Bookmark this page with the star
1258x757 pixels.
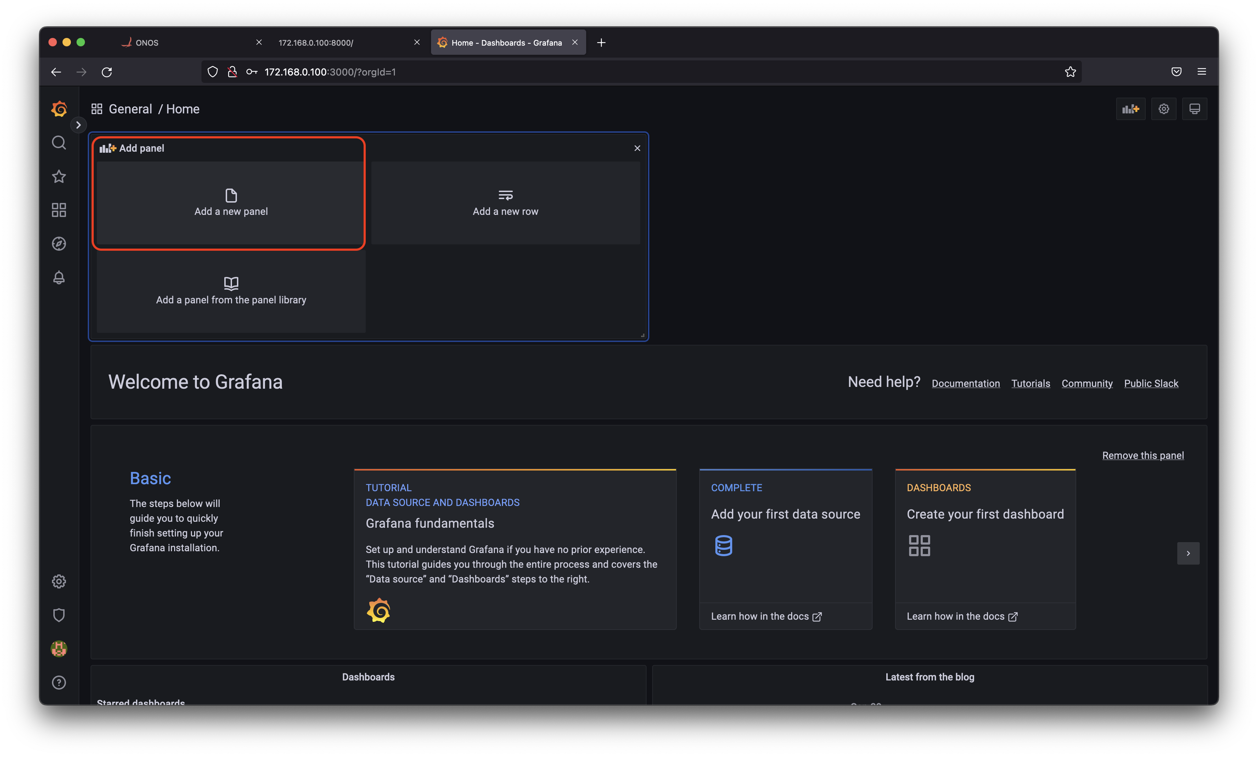pos(1070,72)
